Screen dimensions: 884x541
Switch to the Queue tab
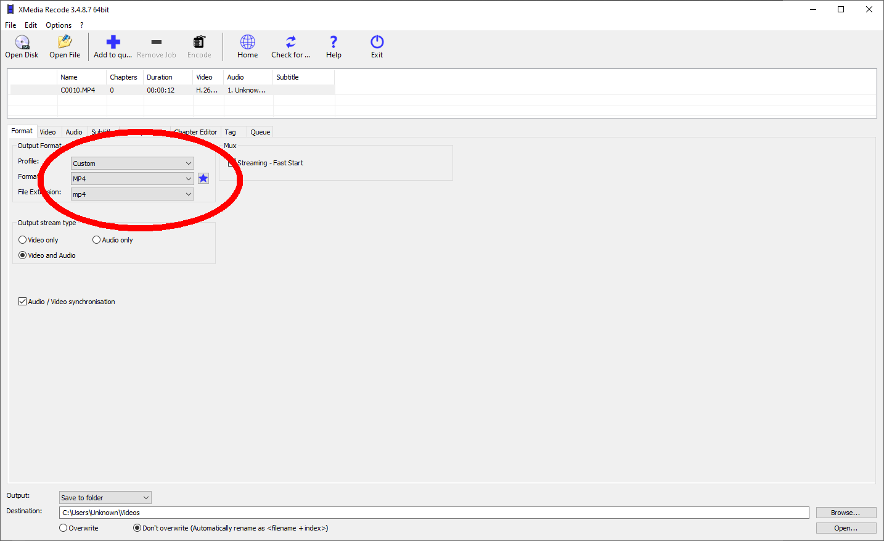coord(260,132)
